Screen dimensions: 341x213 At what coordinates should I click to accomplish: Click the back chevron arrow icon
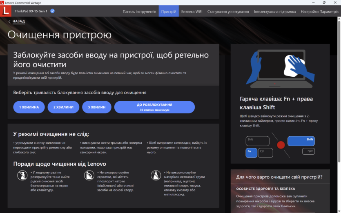coord(9,22)
